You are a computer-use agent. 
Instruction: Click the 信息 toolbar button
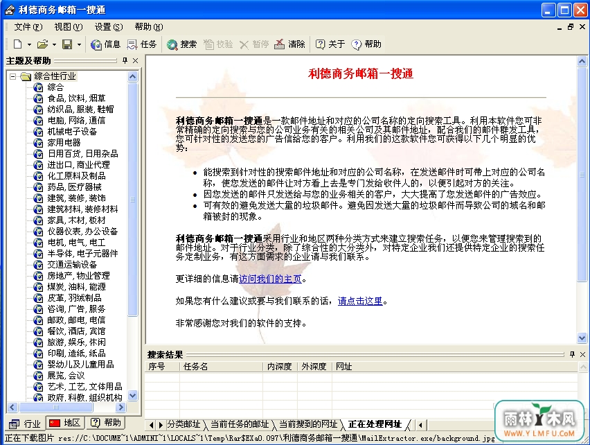pos(105,44)
